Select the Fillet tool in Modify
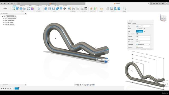Image resolution: width=169 pixels, height=95 pixels. 49,9
